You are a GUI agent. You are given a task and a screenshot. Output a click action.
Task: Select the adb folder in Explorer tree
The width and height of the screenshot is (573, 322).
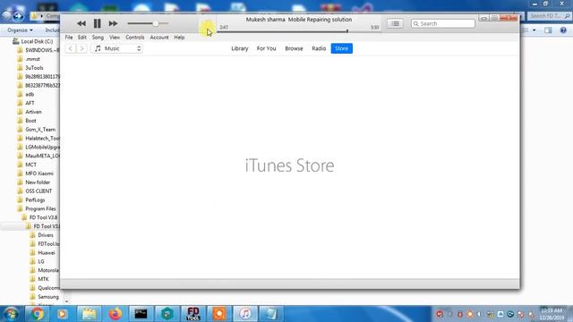tap(30, 94)
